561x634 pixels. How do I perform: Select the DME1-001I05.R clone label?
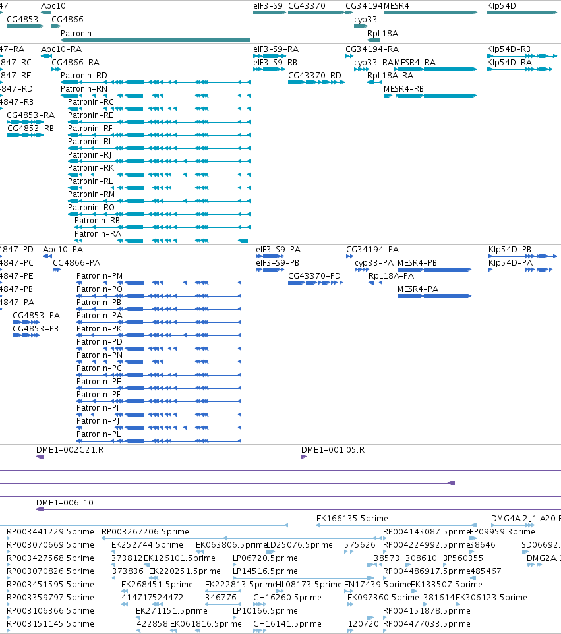click(332, 450)
